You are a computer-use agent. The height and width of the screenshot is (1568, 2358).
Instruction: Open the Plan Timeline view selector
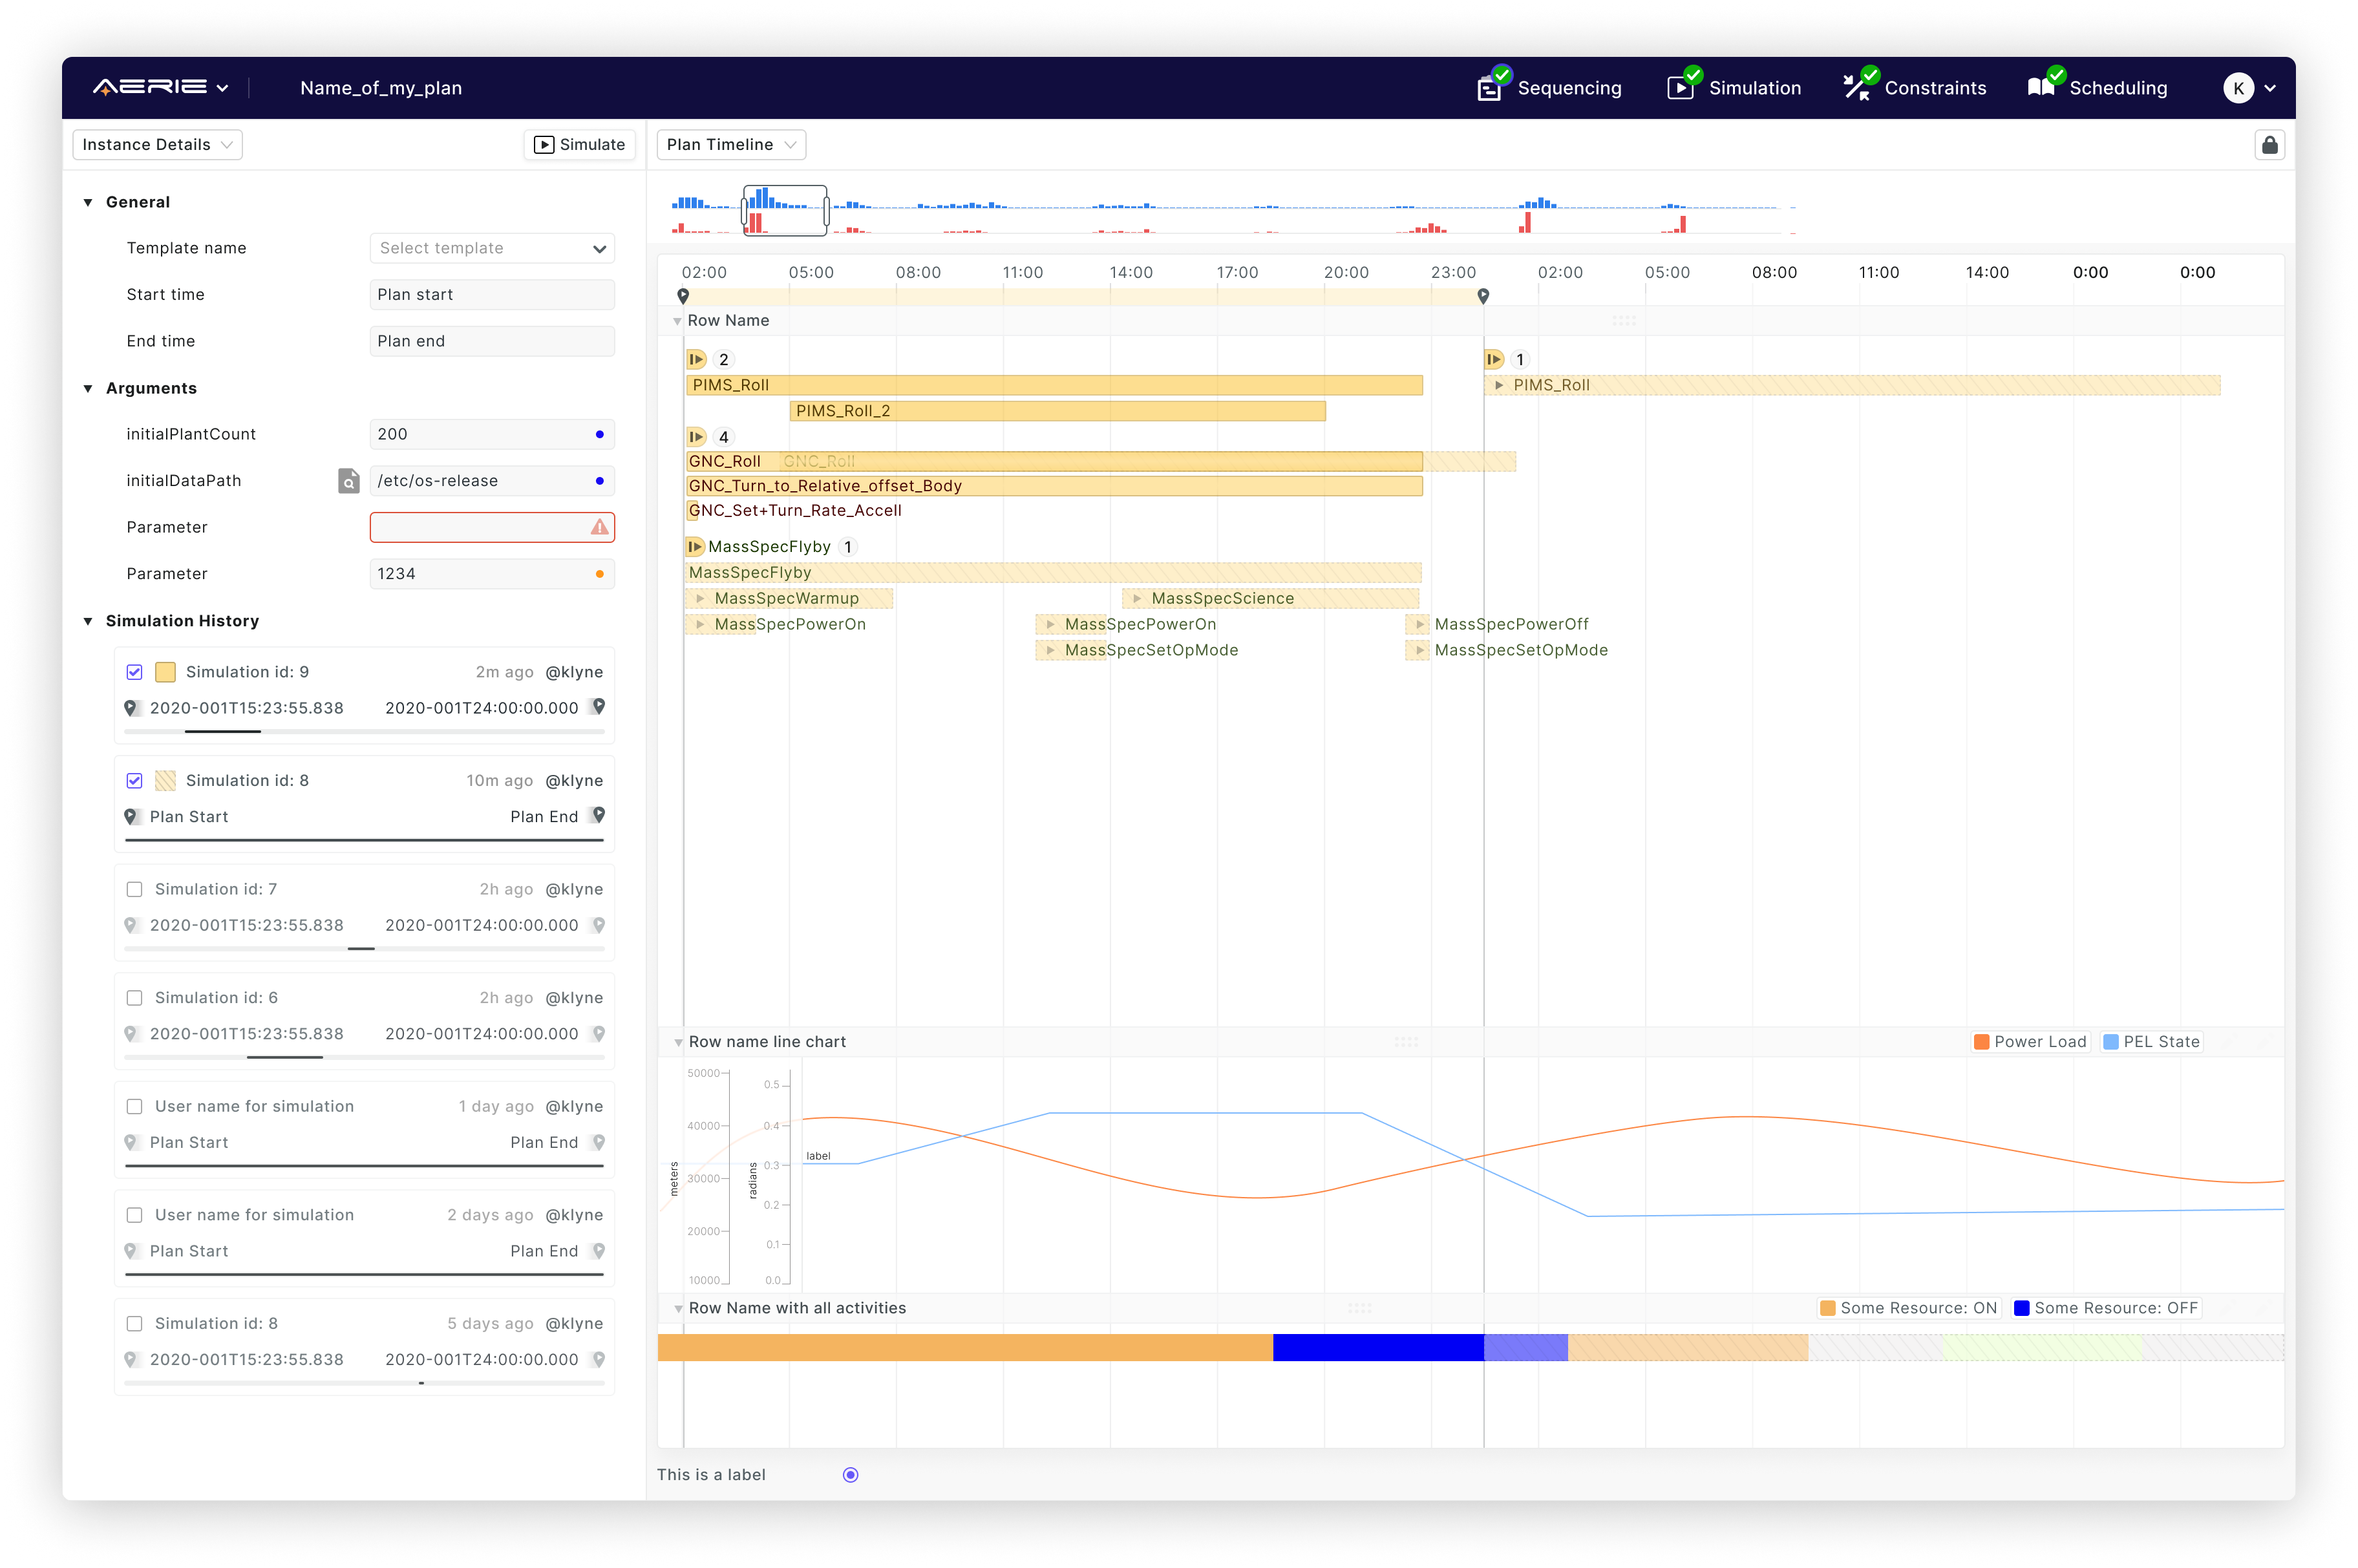[731, 144]
